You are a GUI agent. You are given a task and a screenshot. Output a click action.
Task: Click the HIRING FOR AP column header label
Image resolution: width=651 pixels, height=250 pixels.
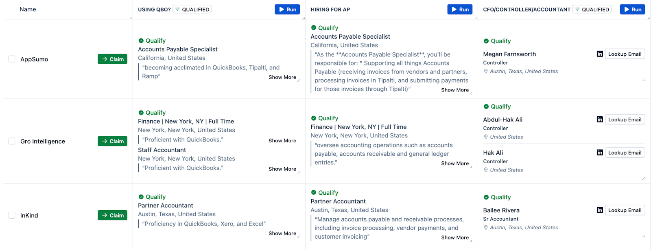click(x=330, y=9)
